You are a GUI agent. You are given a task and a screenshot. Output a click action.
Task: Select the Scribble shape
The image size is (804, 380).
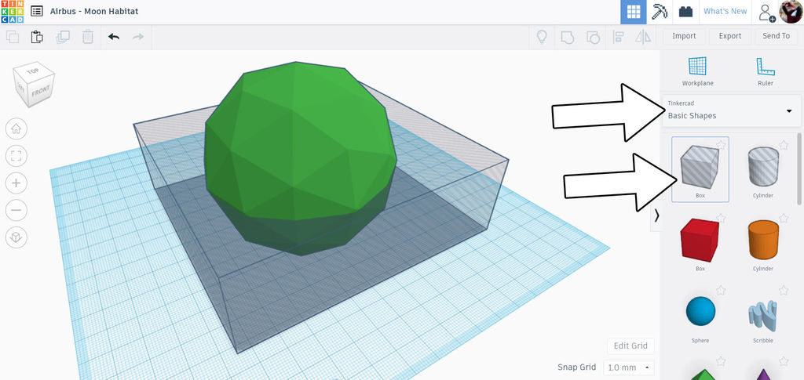763,314
